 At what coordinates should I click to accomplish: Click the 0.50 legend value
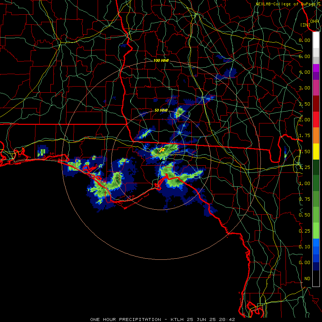point(304,215)
